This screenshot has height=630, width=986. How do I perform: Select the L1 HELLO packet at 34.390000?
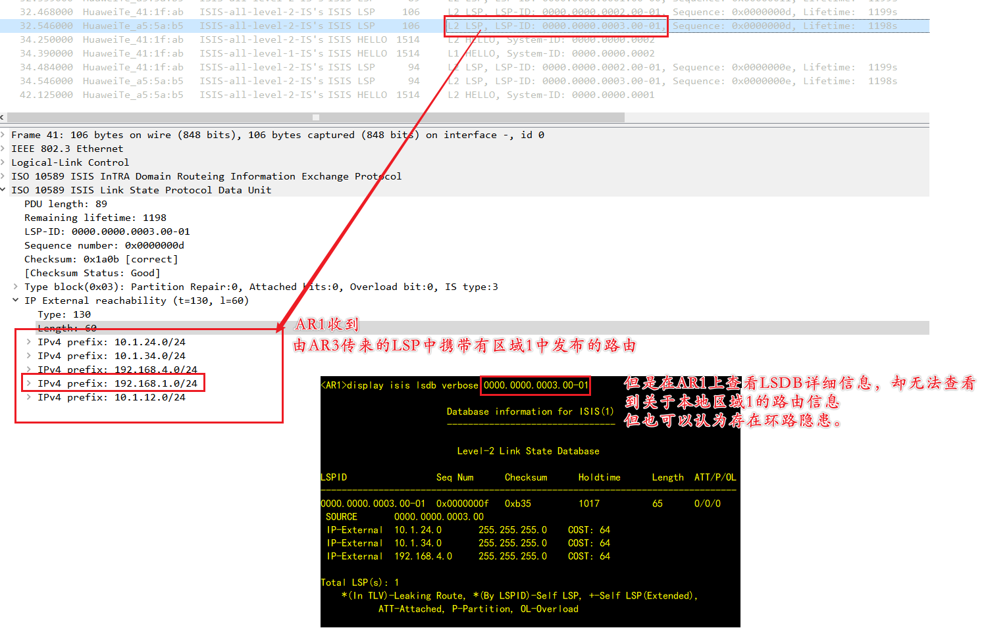tap(465, 53)
